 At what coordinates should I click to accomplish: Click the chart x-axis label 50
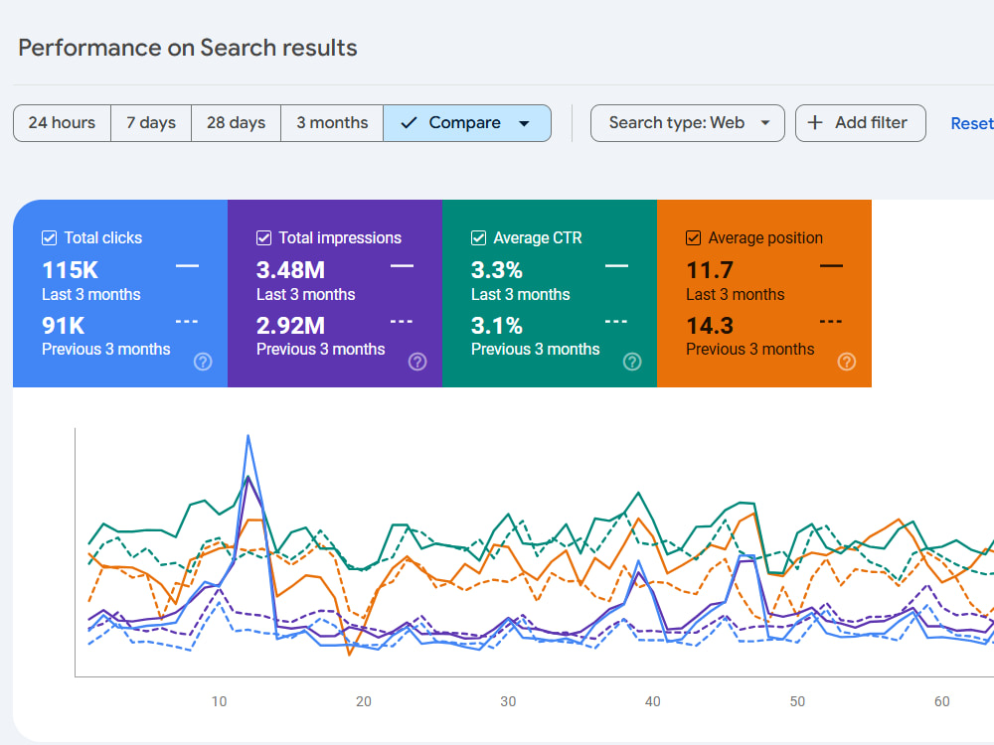coord(797,701)
